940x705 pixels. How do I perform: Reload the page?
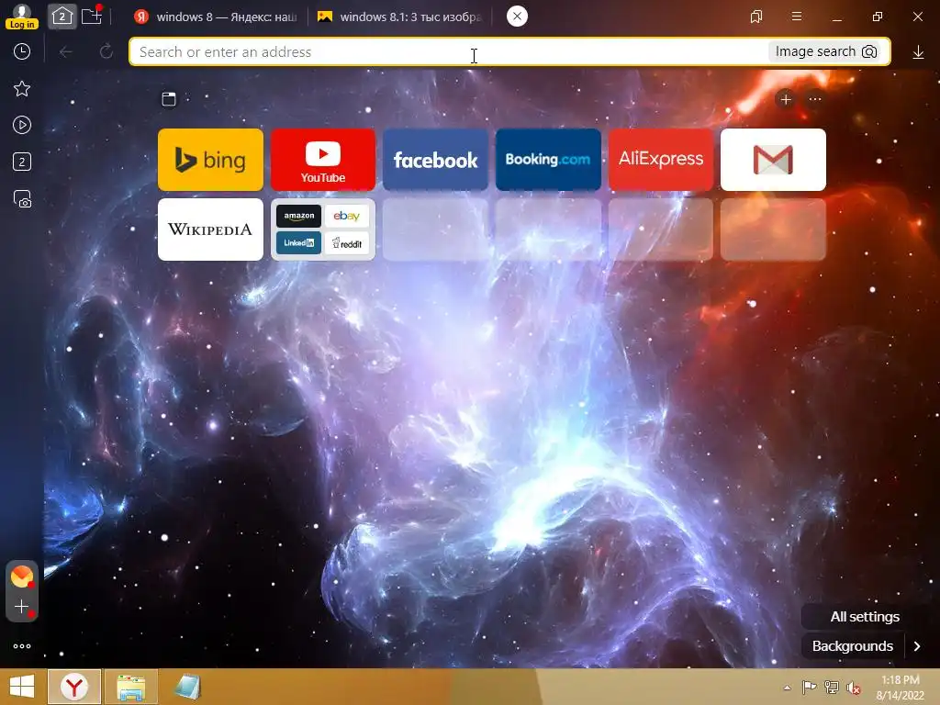click(106, 51)
